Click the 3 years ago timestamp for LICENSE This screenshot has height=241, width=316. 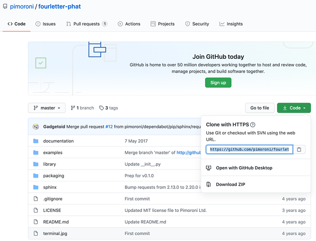tap(294, 210)
